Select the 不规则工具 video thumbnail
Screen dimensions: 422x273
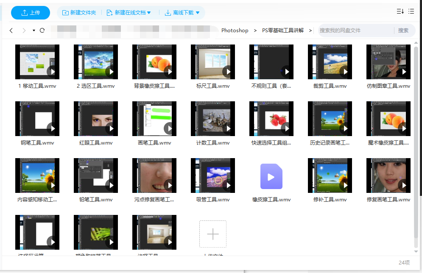pyautogui.click(x=271, y=62)
